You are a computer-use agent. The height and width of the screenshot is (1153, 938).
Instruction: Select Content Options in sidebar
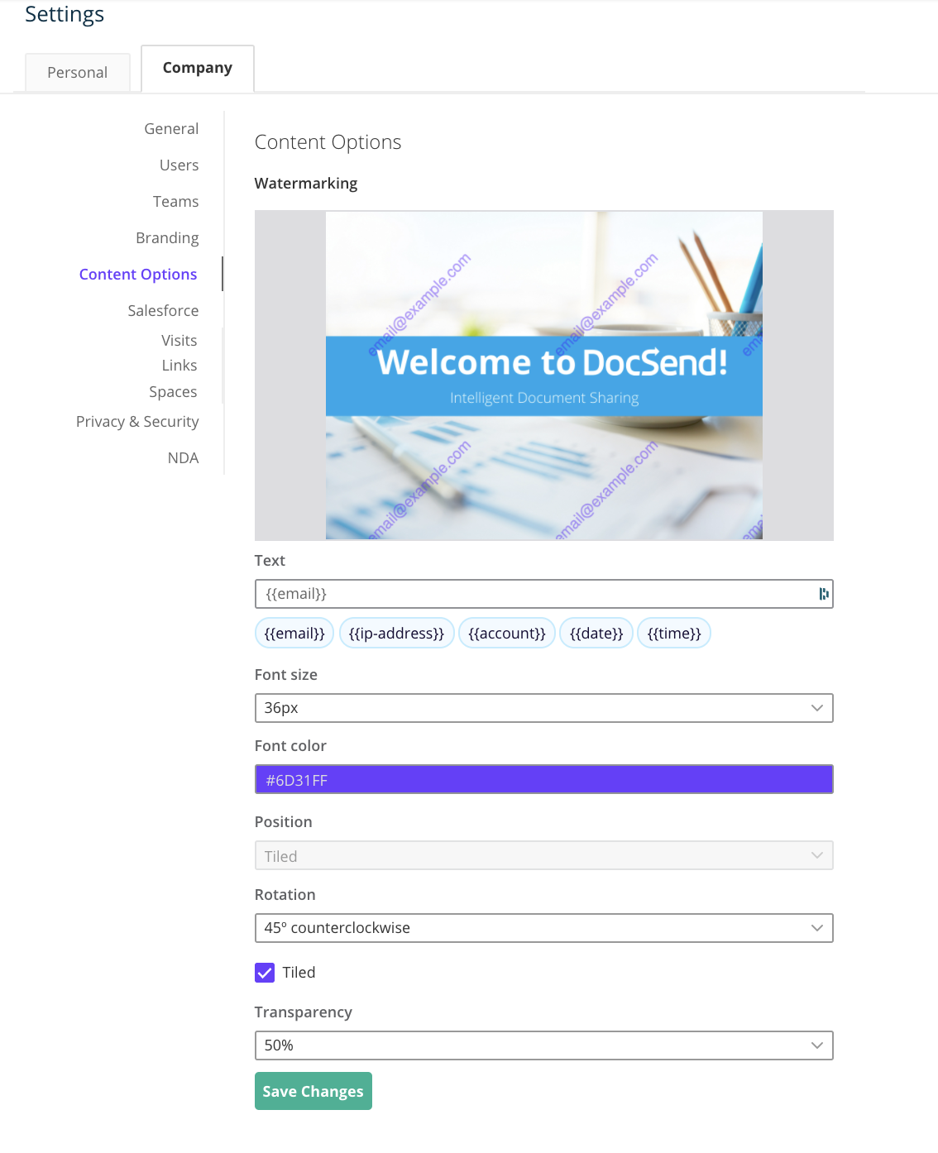coord(138,275)
